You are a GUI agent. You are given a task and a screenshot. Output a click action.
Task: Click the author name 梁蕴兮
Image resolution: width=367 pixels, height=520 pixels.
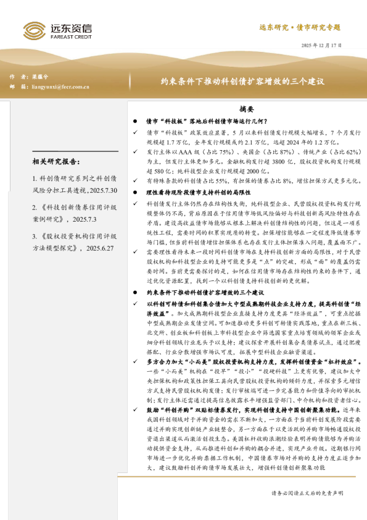[x=40, y=77]
